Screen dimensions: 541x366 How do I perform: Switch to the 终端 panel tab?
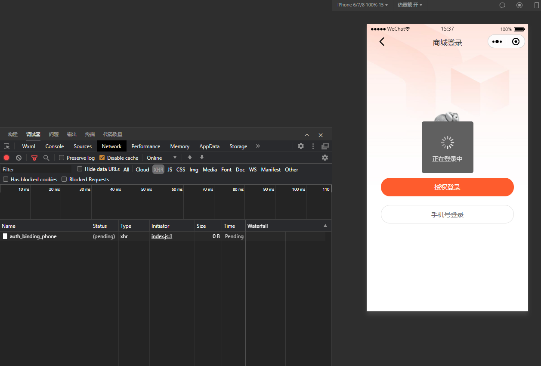[x=90, y=134]
